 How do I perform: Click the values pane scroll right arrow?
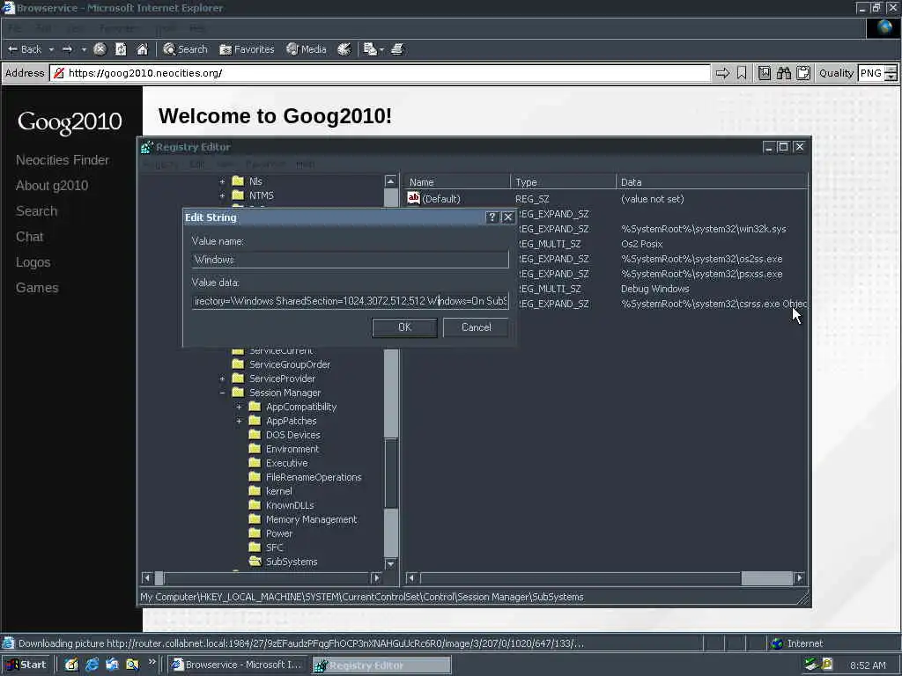(799, 577)
